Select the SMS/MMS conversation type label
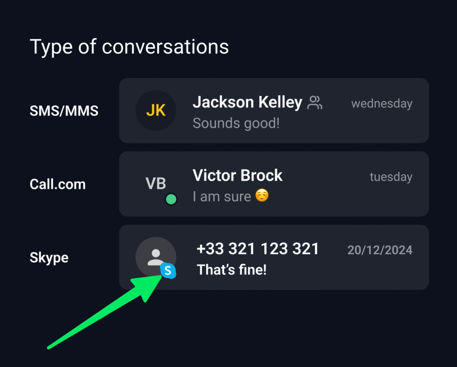This screenshot has width=457, height=367. coord(64,111)
